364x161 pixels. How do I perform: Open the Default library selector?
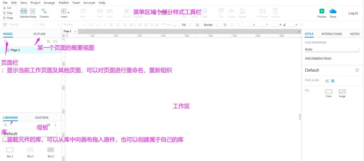coord(31,134)
